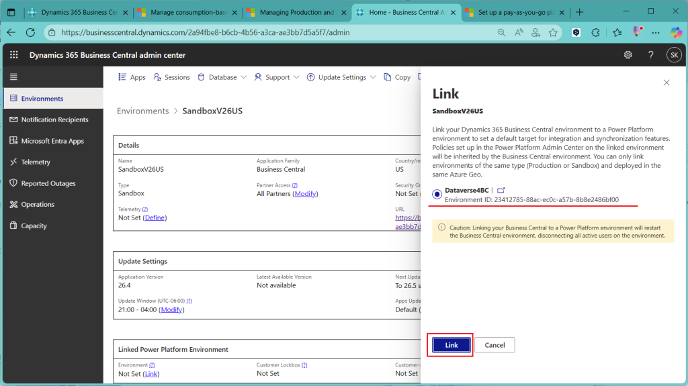View site information lock icon
688x386 pixels.
(52, 32)
